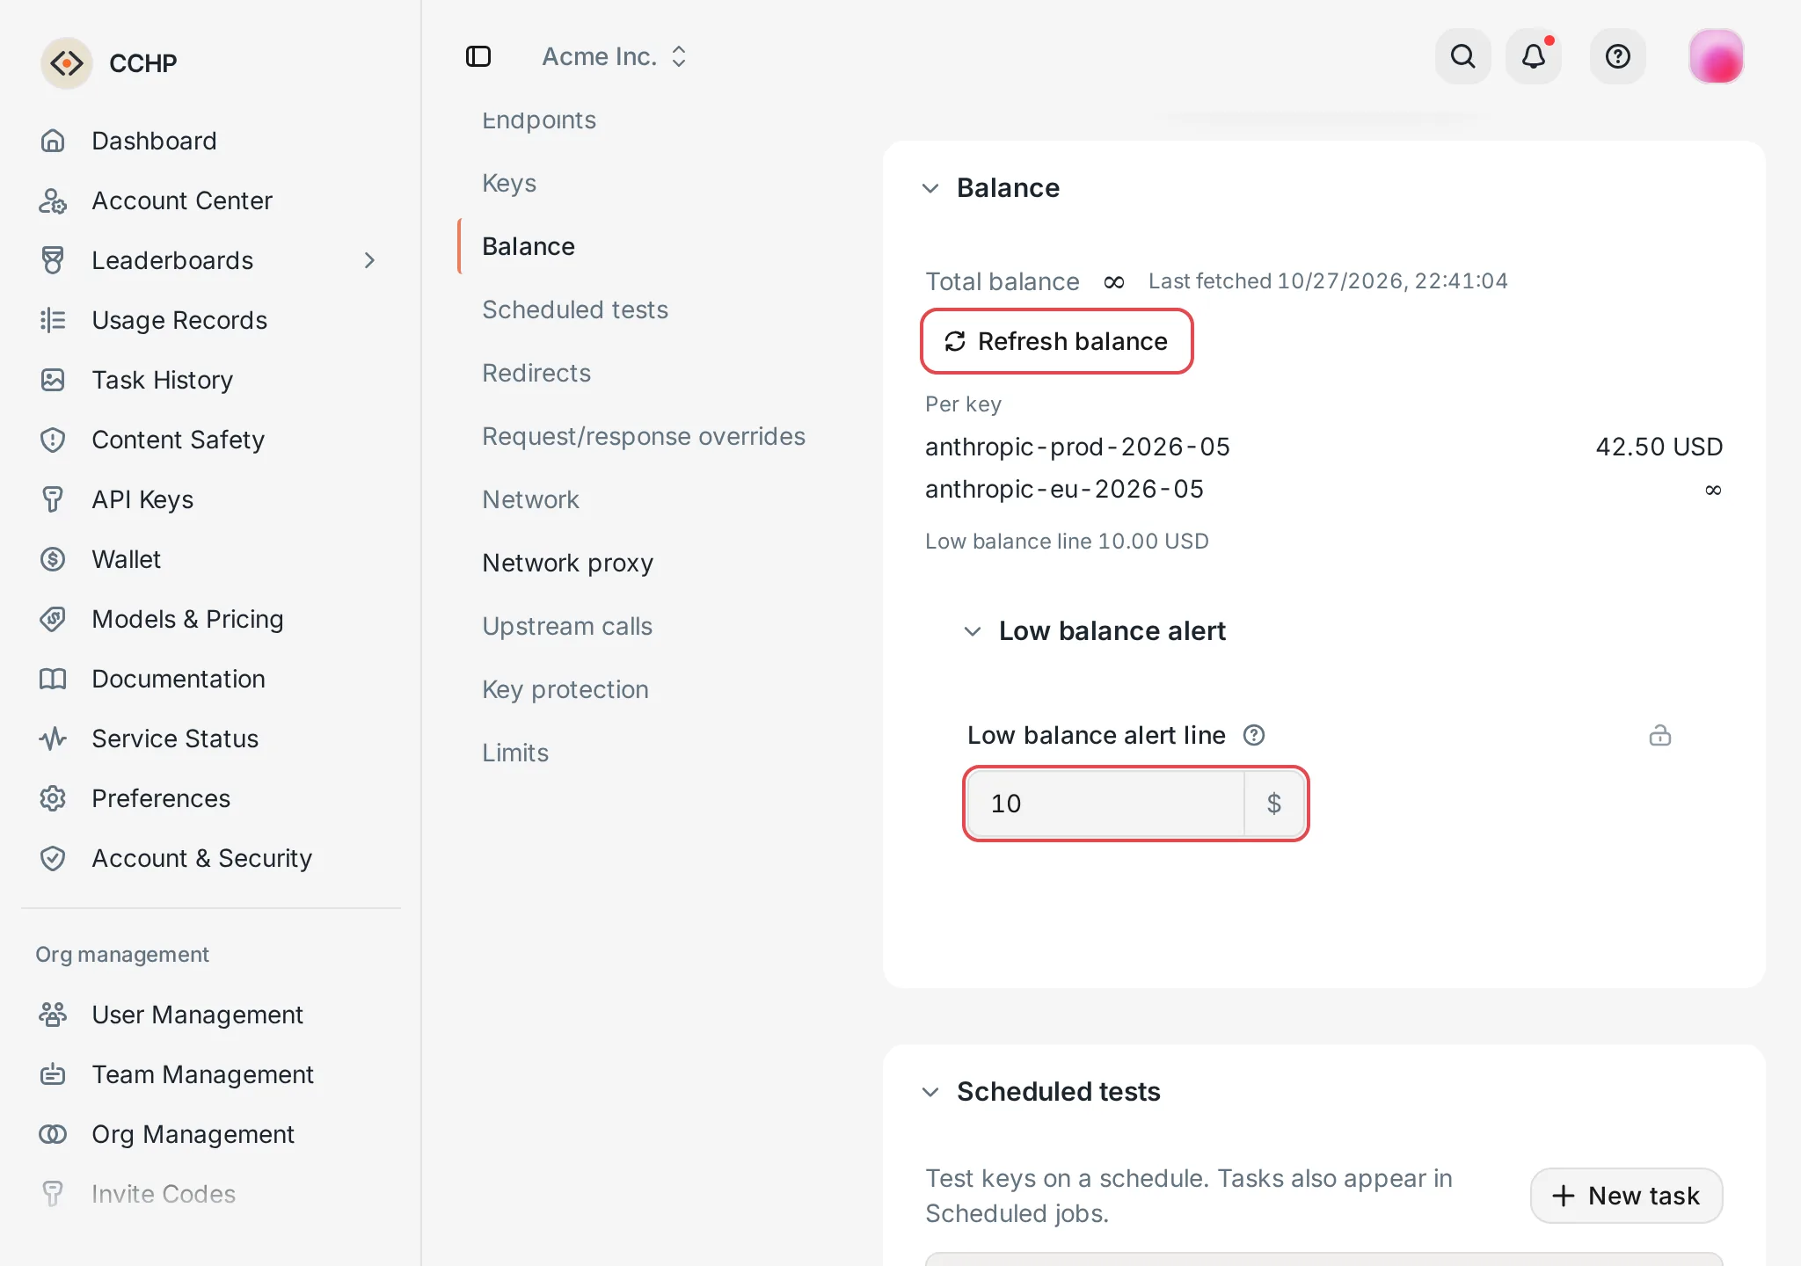Click the Content Safety shield icon
Screen dimensions: 1801x1266
53,440
